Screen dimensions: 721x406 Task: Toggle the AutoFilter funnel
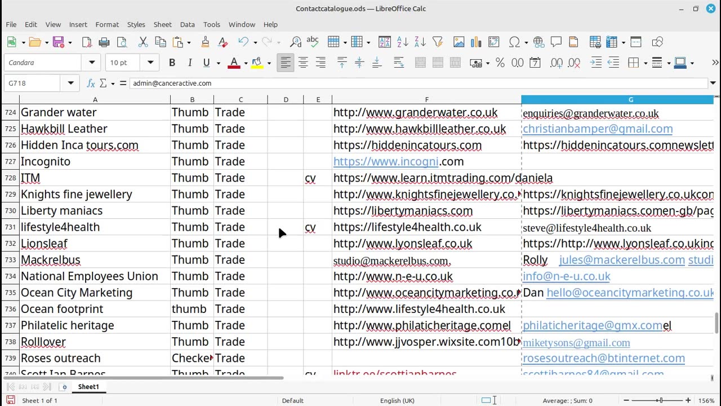437,42
